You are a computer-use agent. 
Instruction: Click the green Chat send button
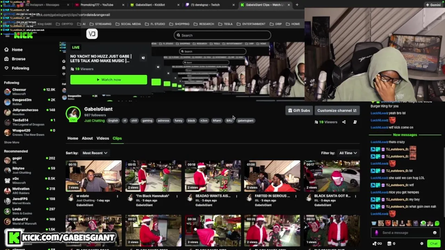[434, 243]
